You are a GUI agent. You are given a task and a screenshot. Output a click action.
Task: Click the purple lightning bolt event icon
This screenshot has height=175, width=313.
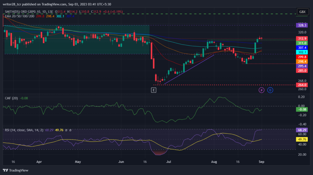click(262, 90)
